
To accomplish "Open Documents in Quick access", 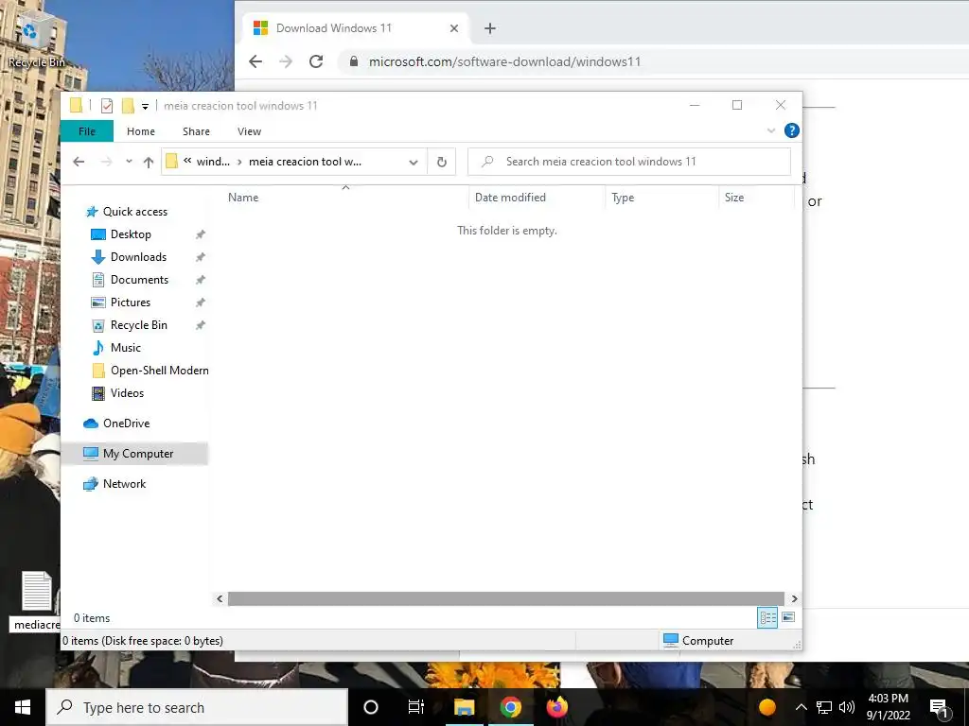I will [x=140, y=280].
